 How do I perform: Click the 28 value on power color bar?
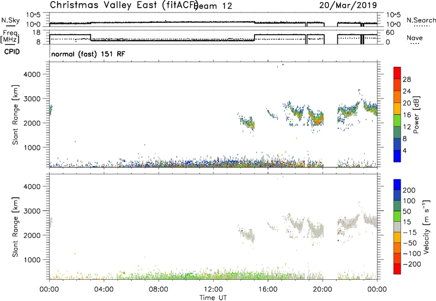tap(407, 79)
